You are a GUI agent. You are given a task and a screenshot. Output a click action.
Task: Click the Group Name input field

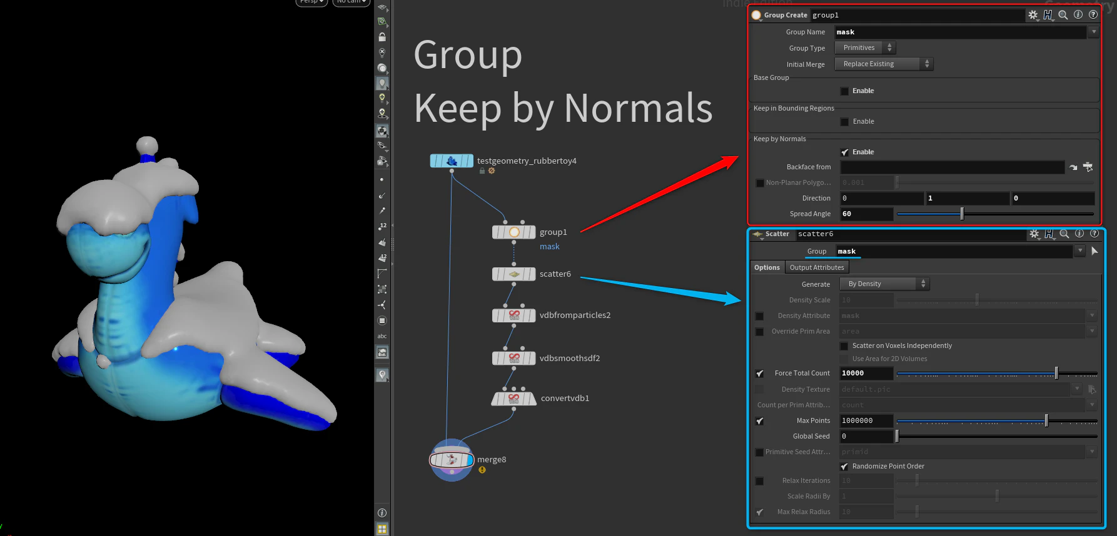[x=960, y=32]
